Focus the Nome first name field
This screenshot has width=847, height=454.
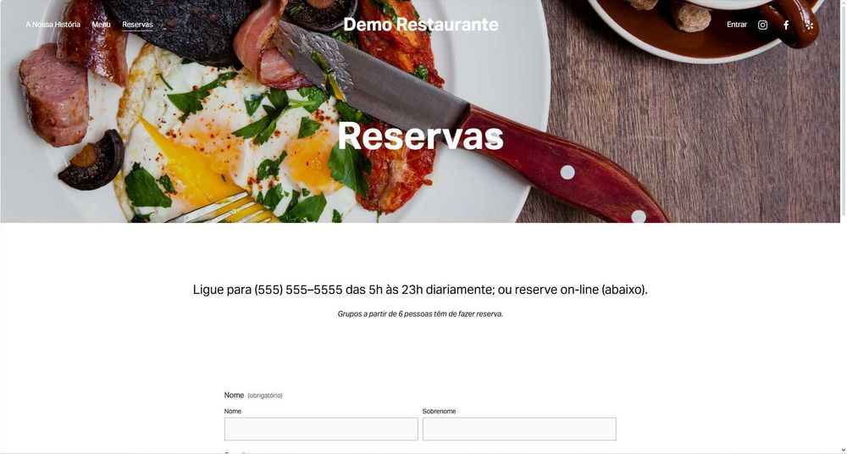(x=321, y=429)
